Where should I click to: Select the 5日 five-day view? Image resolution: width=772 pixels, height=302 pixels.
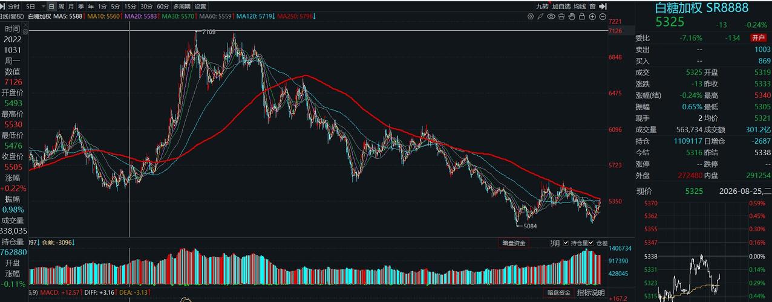[x=30, y=7]
